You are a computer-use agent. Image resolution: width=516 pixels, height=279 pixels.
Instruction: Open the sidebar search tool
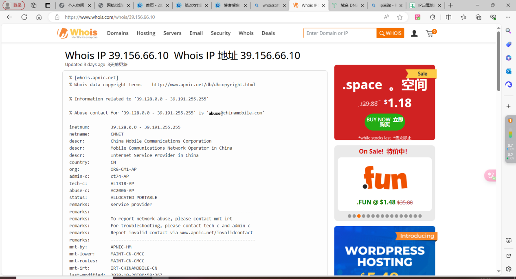point(508,31)
